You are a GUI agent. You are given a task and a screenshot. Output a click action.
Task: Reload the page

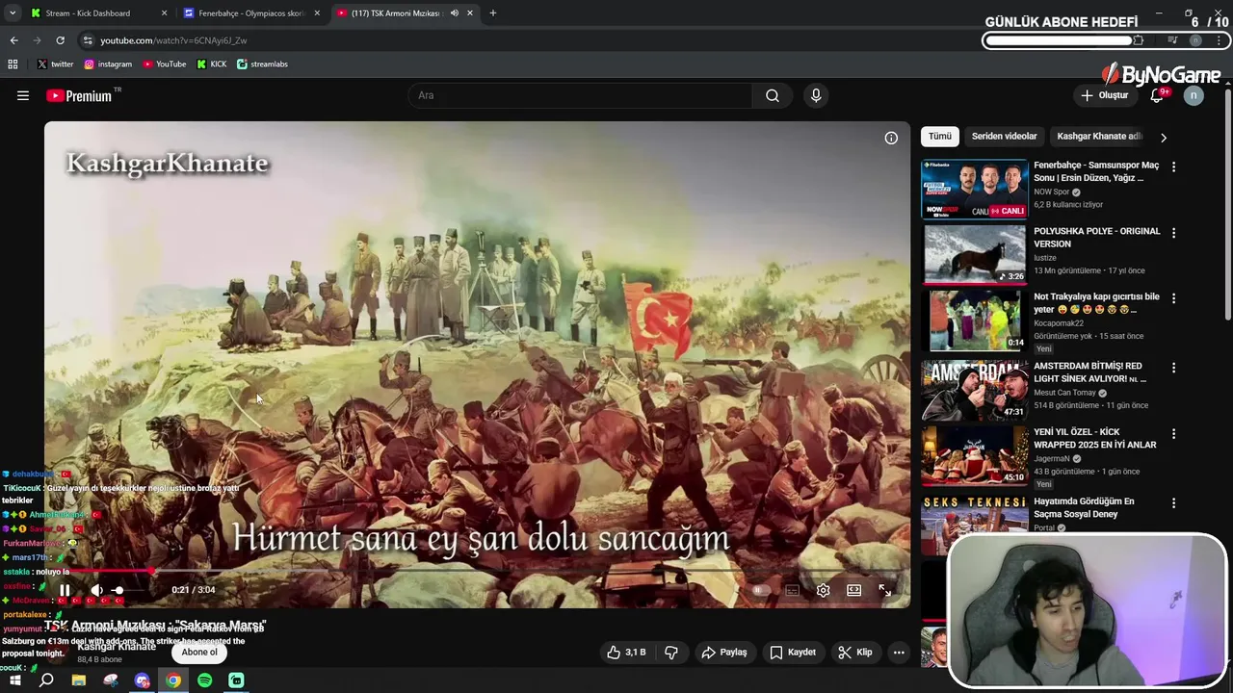point(60,40)
